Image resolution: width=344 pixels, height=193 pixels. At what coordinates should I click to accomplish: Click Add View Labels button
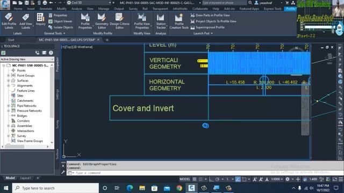26,21
